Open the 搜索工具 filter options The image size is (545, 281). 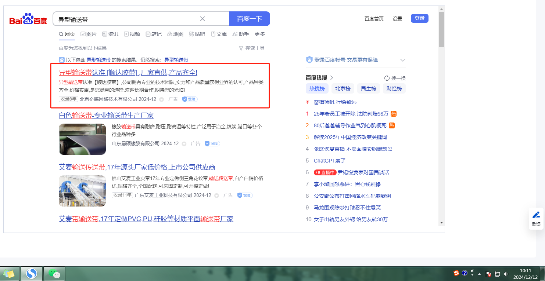252,48
